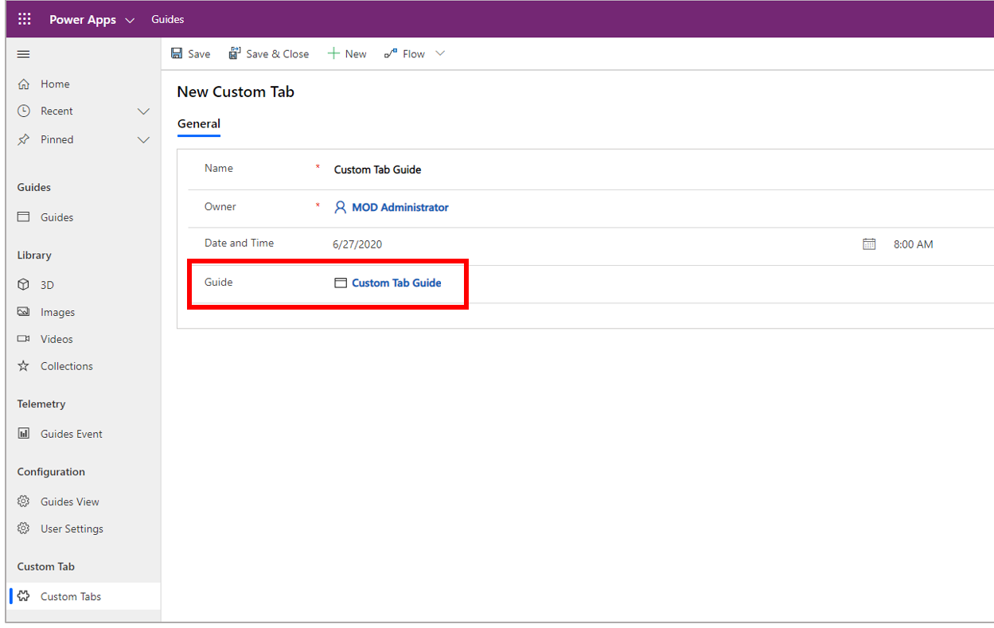Select Custom Tabs in the sidebar
This screenshot has height=628, width=994.
(84, 596)
